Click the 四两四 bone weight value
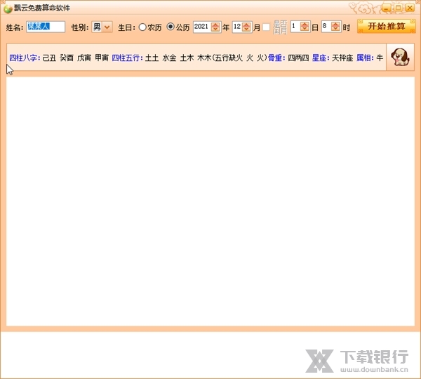Screen dimensions: 421x379 click(x=298, y=58)
